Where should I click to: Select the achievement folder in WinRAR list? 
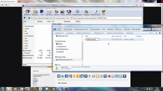(29, 26)
